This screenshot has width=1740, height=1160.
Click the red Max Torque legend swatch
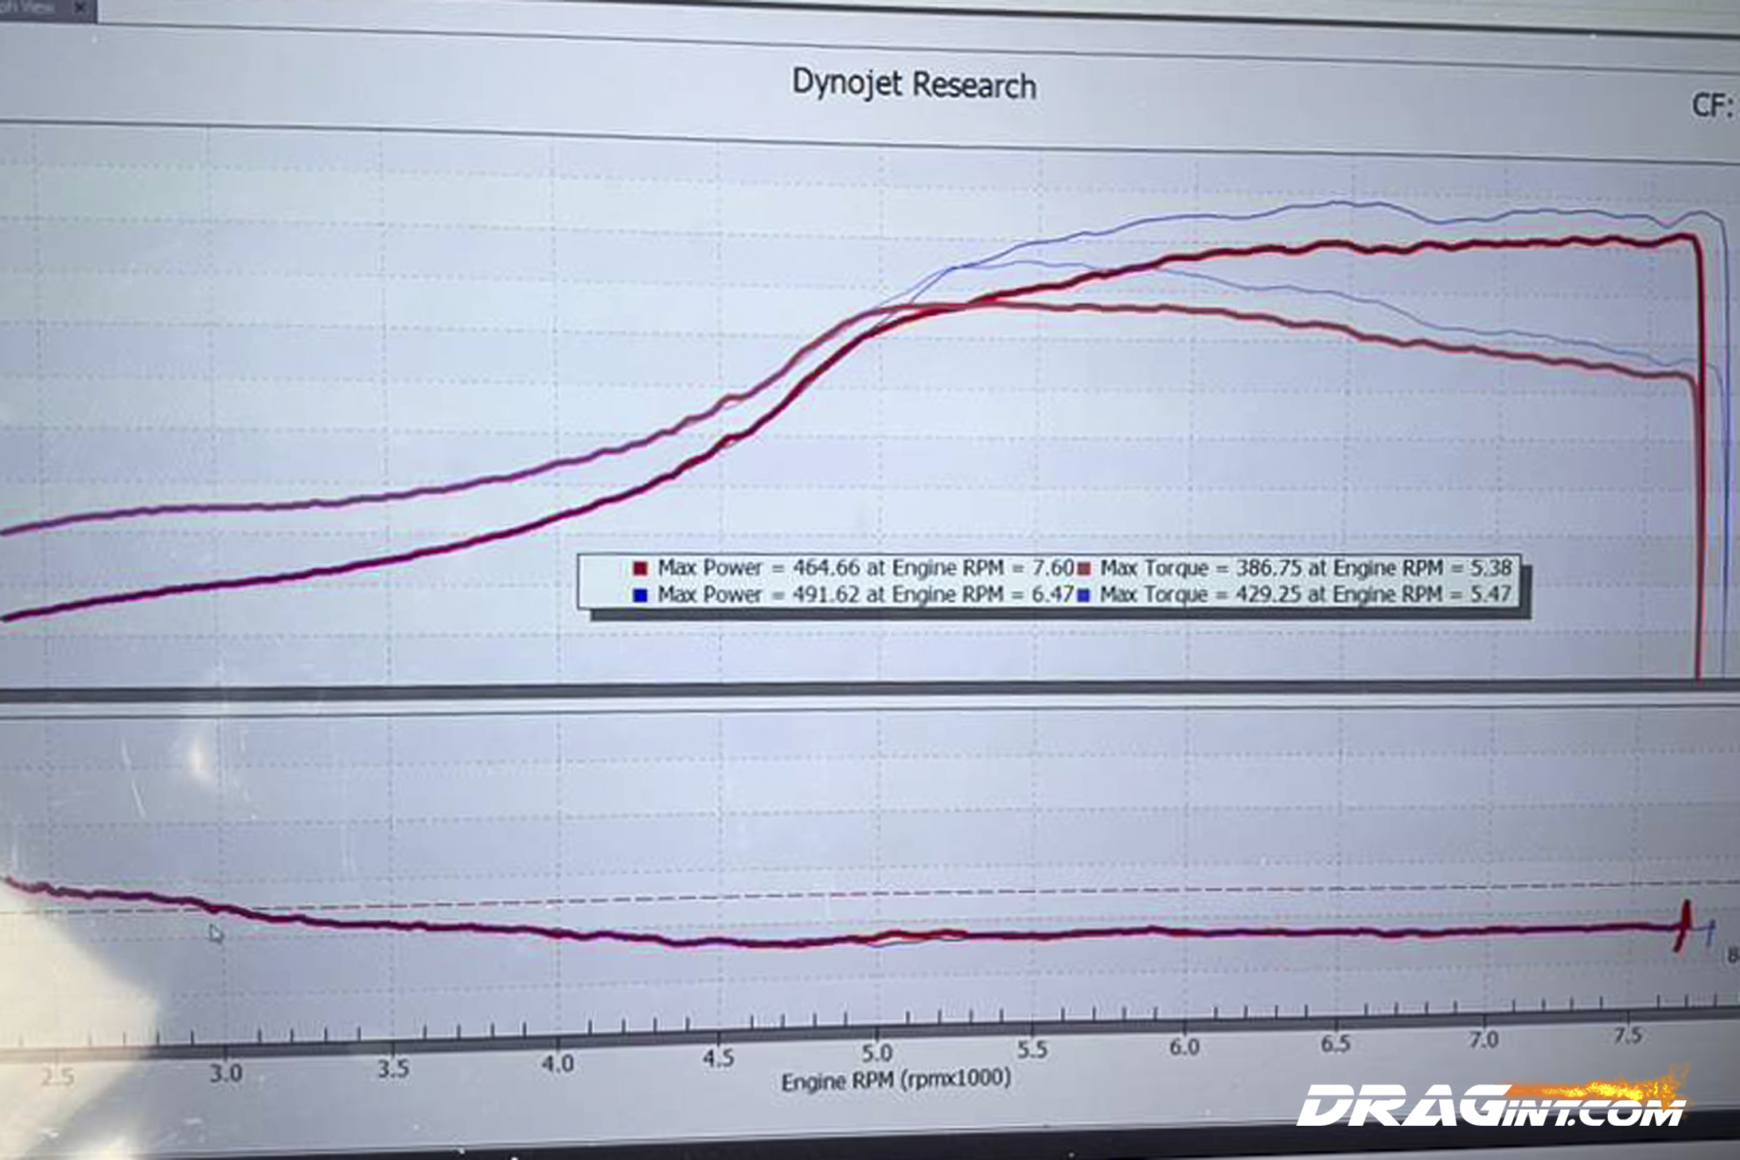click(1083, 569)
